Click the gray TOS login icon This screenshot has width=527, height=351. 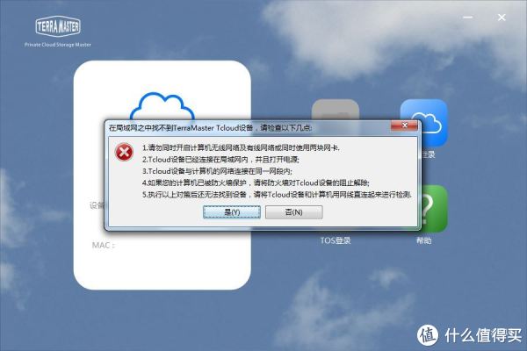tap(336, 110)
